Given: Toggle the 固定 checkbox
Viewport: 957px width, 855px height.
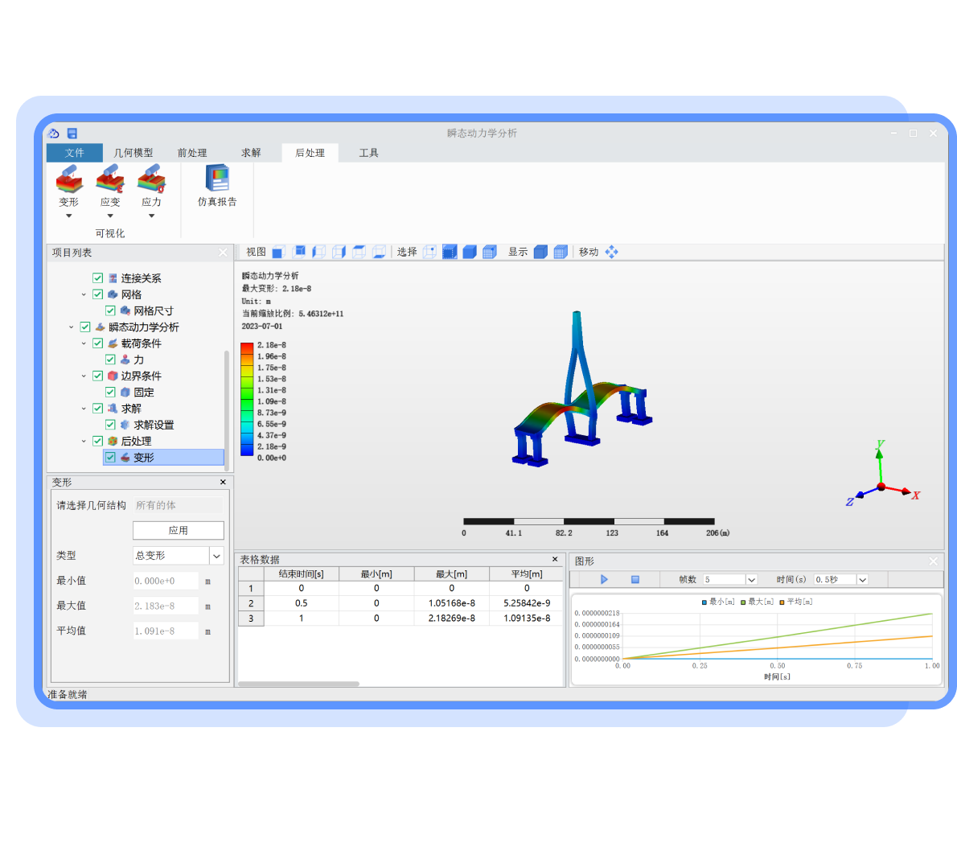Looking at the screenshot, I should (110, 392).
